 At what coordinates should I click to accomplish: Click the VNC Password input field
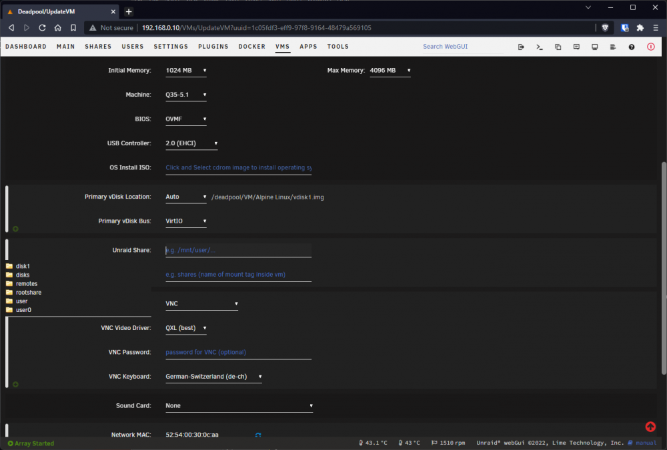coord(238,353)
